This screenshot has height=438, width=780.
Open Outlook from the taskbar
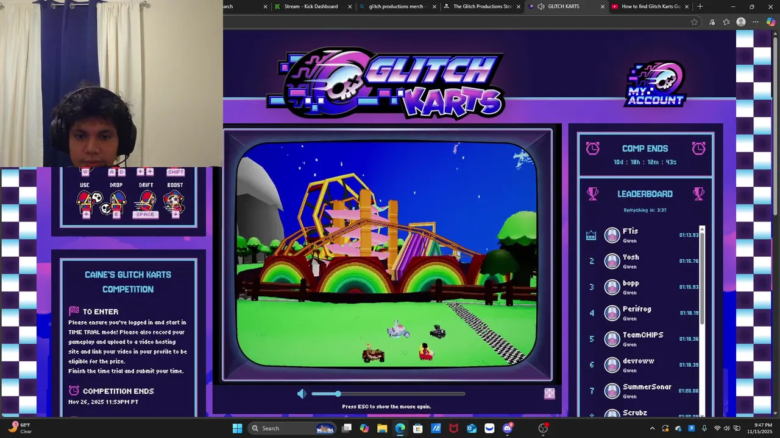point(471,428)
